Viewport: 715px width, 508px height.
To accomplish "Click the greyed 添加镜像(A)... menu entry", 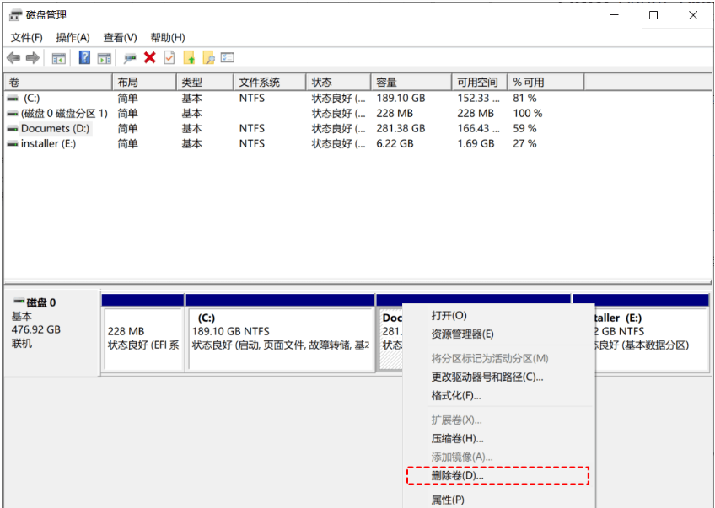I will [x=499, y=457].
